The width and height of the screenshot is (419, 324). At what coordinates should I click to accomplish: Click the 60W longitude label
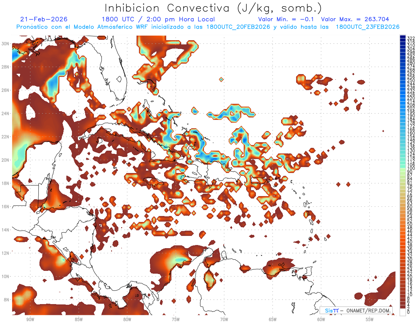[321, 319]
